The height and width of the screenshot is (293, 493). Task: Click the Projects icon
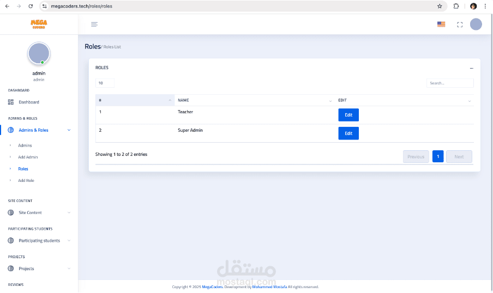pyautogui.click(x=11, y=268)
